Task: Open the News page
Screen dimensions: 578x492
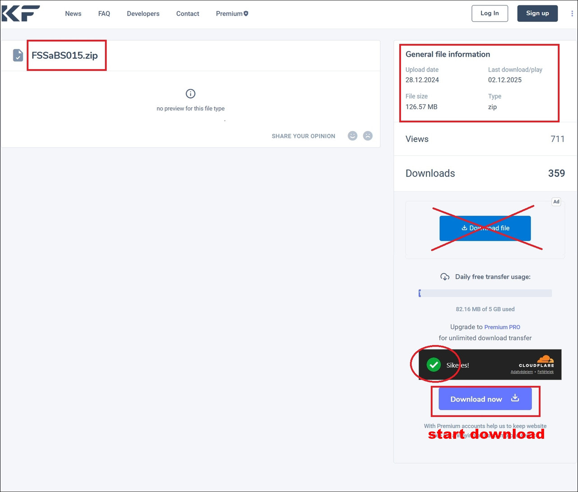Action: [x=73, y=14]
